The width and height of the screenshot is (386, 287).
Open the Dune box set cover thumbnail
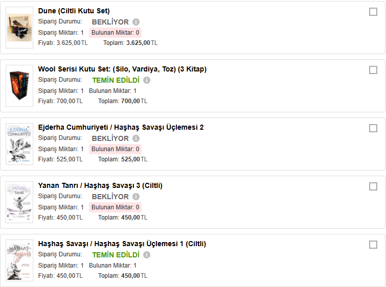(x=19, y=28)
